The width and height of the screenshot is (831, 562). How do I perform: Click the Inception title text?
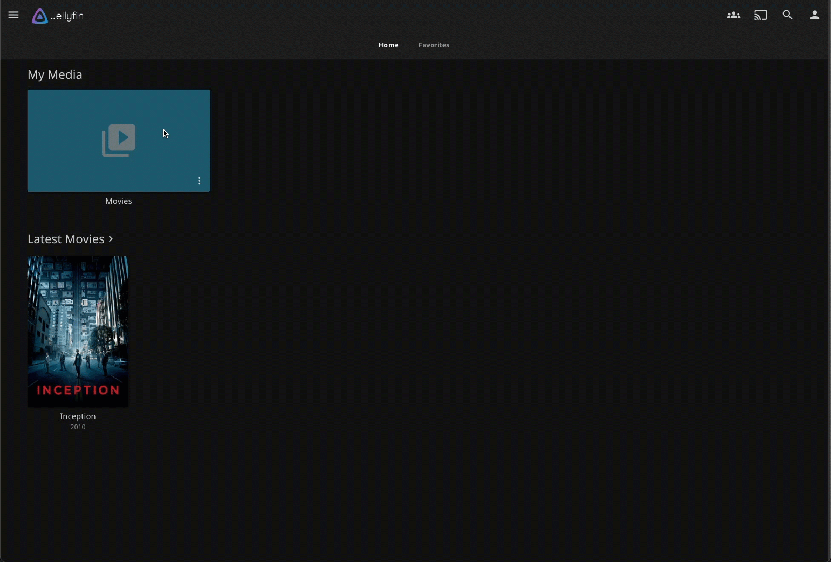click(78, 416)
